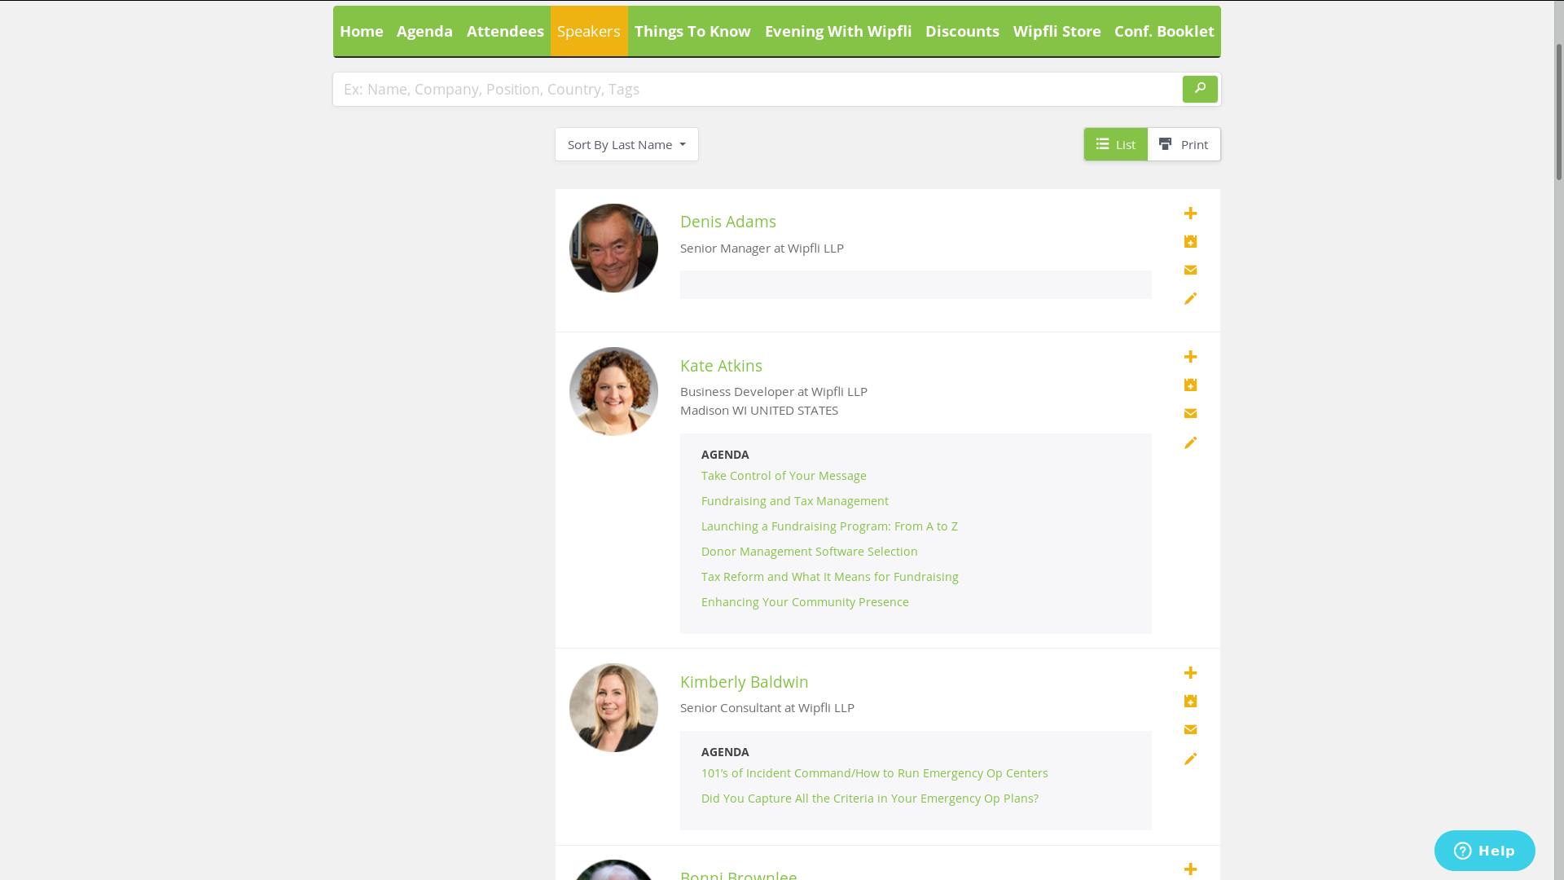Click pencil note icon for Denis Adams
This screenshot has width=1564, height=880.
1190,299
